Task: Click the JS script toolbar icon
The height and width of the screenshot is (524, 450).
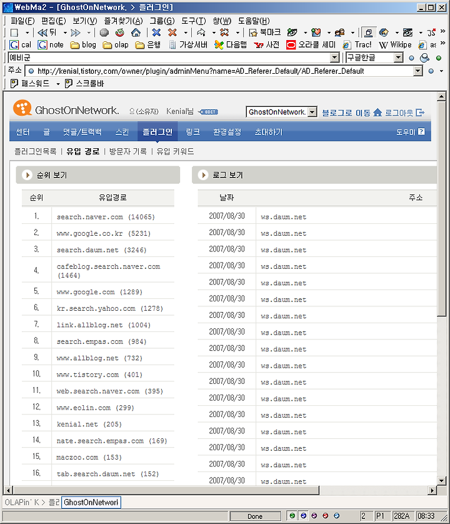Action: pyautogui.click(x=431, y=33)
